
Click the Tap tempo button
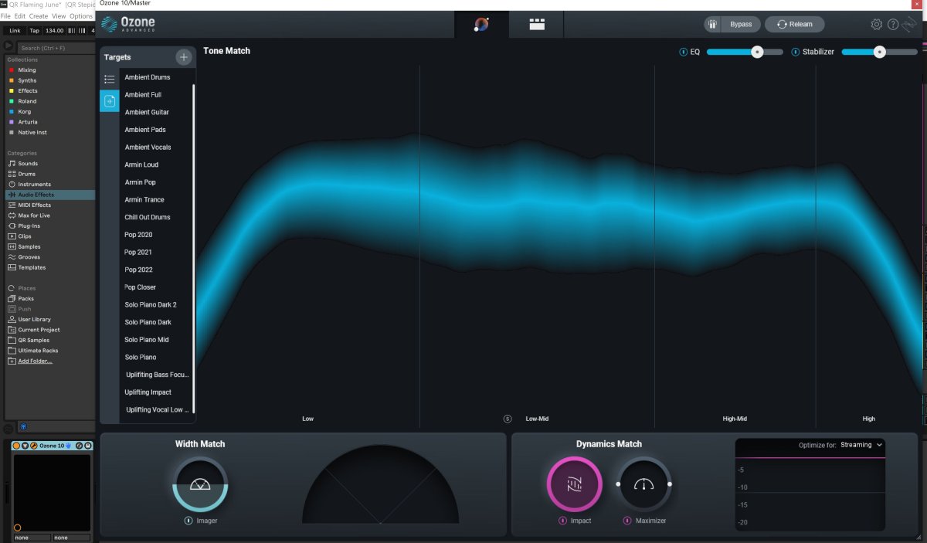(34, 31)
